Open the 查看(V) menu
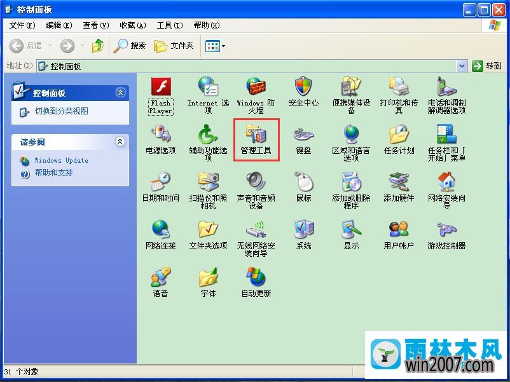 95,25
